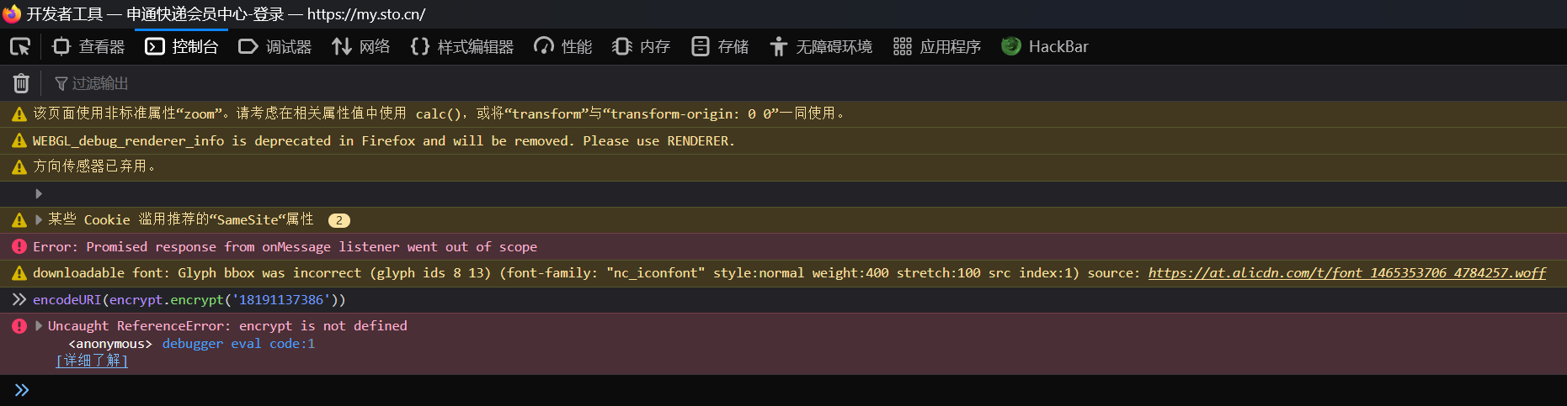
Task: Open the 应用程序 application panel
Action: point(937,47)
